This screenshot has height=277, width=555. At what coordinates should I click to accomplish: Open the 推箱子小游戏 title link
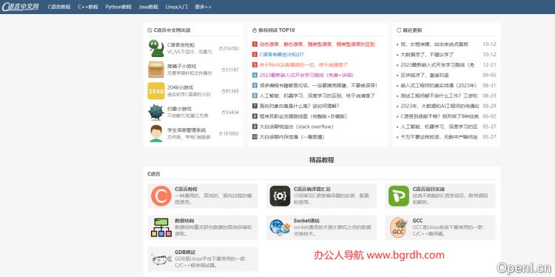coord(181,66)
